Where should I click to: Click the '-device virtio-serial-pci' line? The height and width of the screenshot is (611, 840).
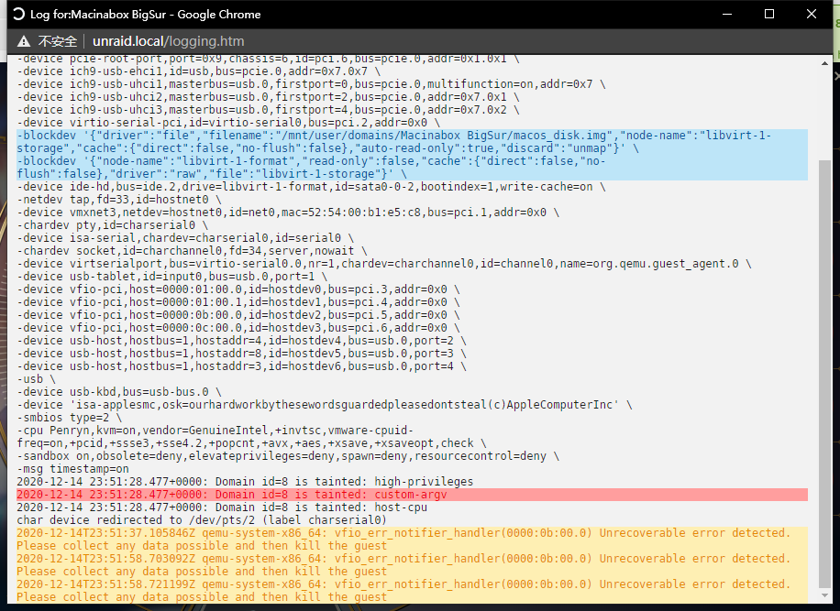228,123
